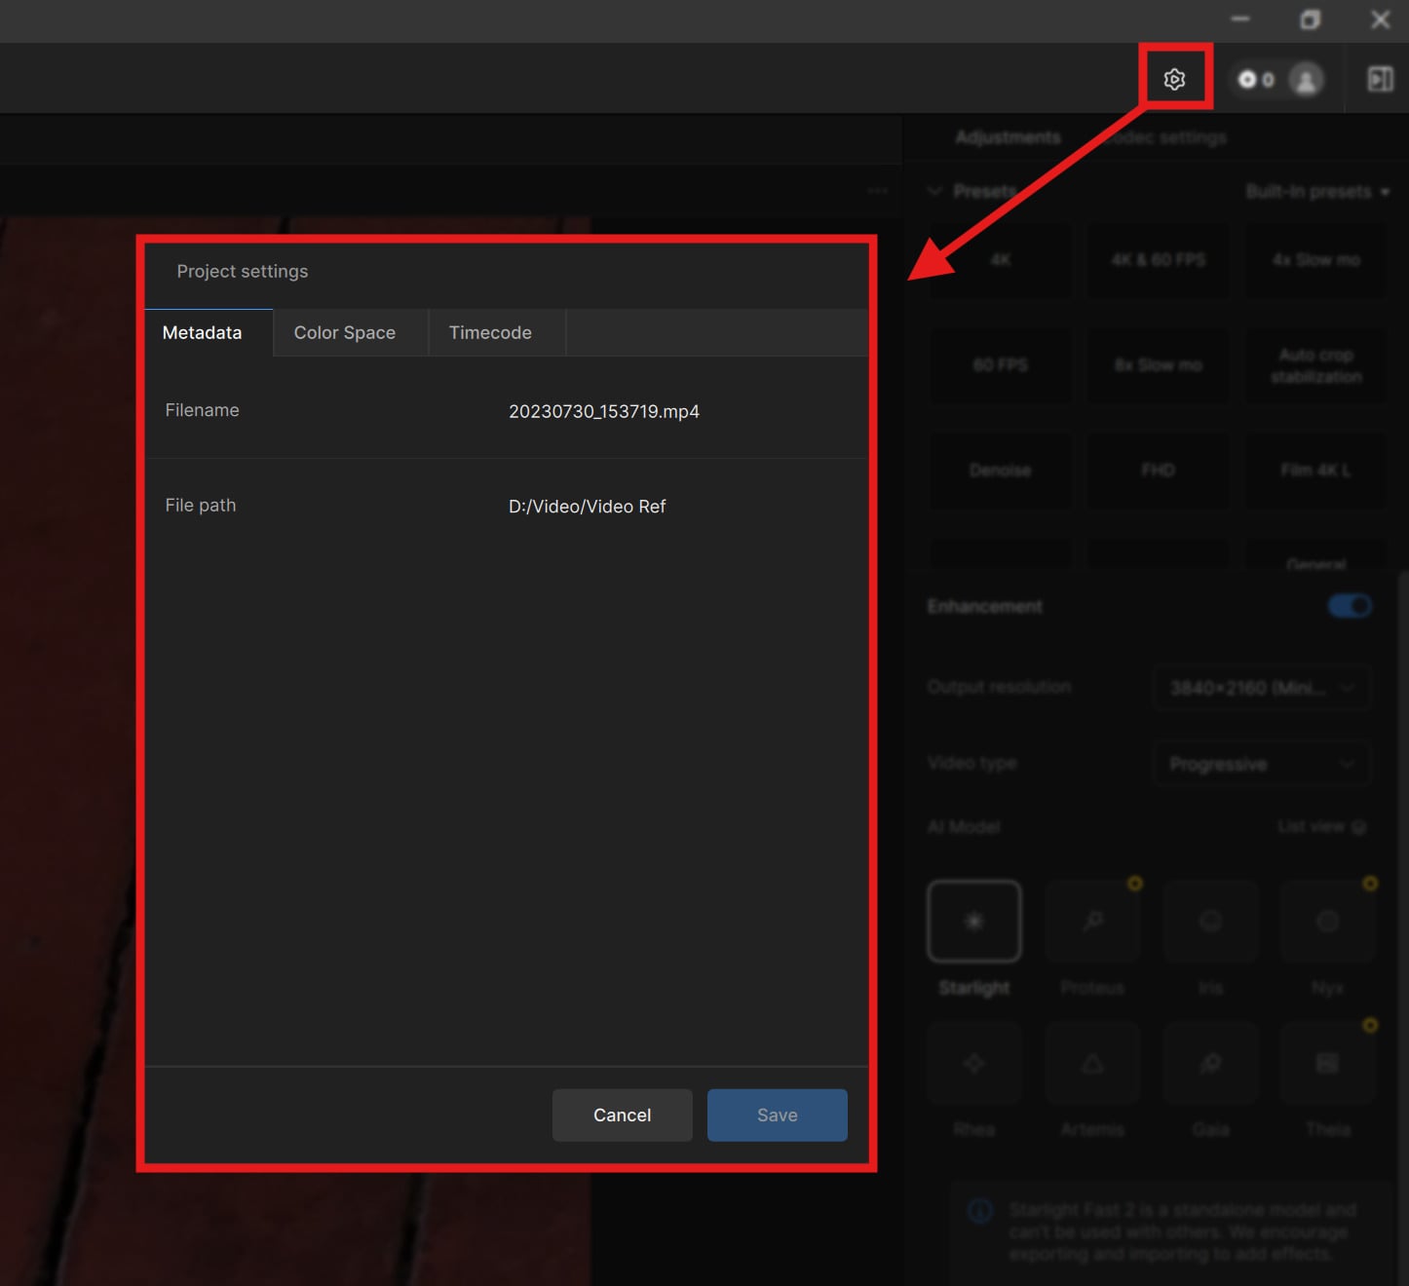Image resolution: width=1409 pixels, height=1286 pixels.
Task: Apply the 4K & 60 FPS preset
Action: tap(1158, 260)
